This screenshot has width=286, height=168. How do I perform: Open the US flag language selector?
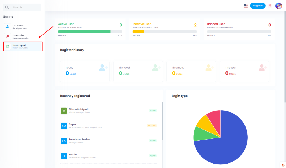pyautogui.click(x=246, y=6)
